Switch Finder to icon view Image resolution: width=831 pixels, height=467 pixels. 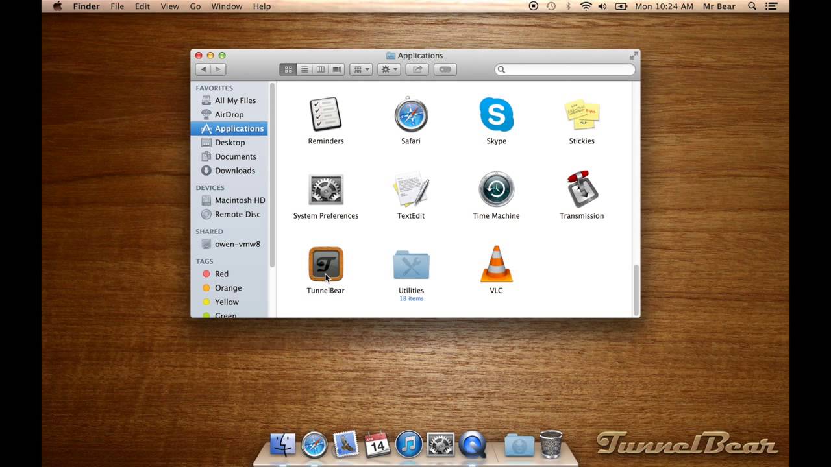click(x=288, y=69)
